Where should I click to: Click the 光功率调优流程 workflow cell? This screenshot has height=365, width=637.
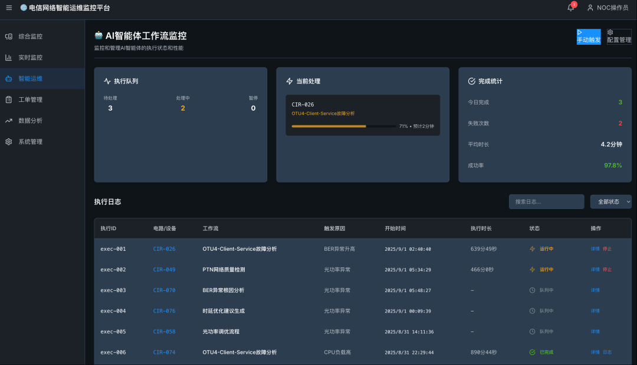click(221, 332)
